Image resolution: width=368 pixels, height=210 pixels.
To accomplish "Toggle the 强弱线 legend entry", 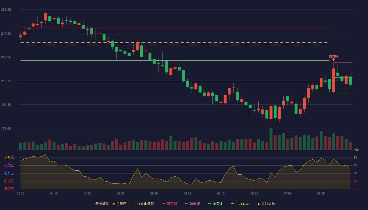I will pos(192,204).
